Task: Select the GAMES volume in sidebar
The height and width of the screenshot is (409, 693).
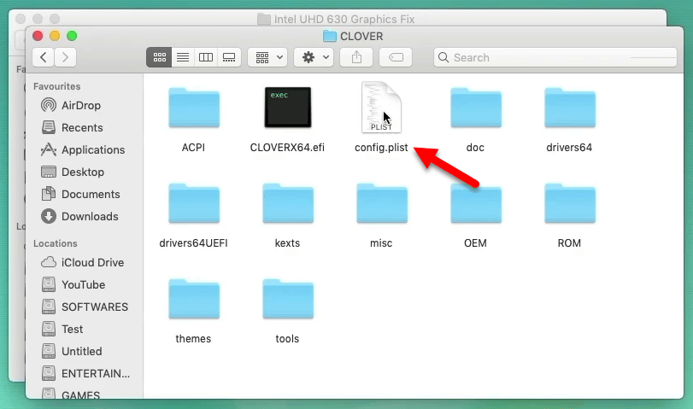Action: [x=71, y=394]
